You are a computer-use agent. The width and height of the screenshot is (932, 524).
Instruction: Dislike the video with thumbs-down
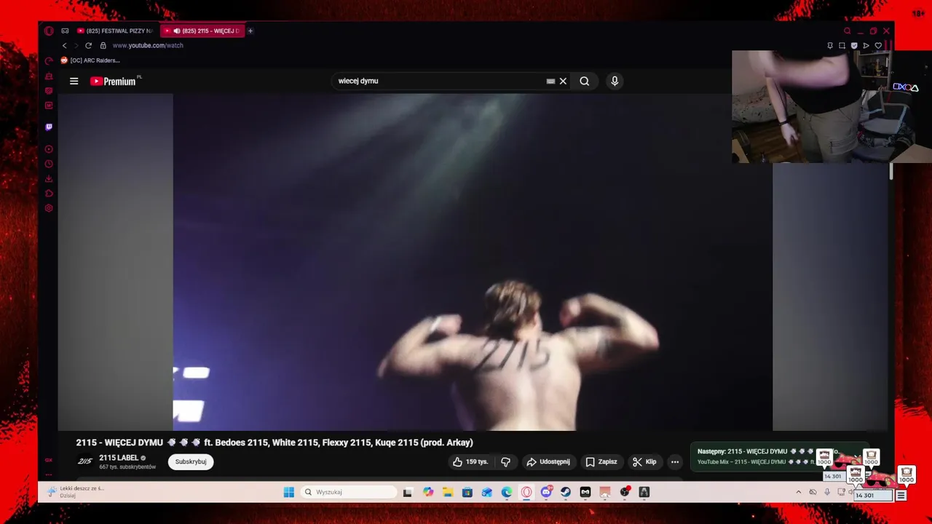(505, 461)
